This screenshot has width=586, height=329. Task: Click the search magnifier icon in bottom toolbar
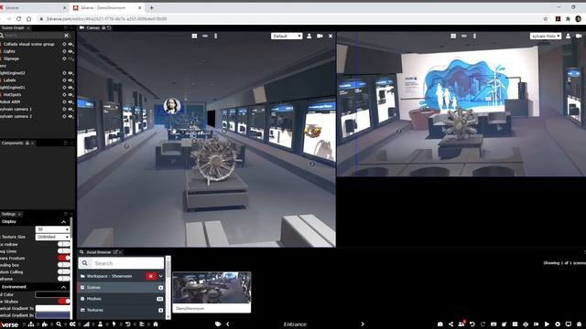point(59,324)
